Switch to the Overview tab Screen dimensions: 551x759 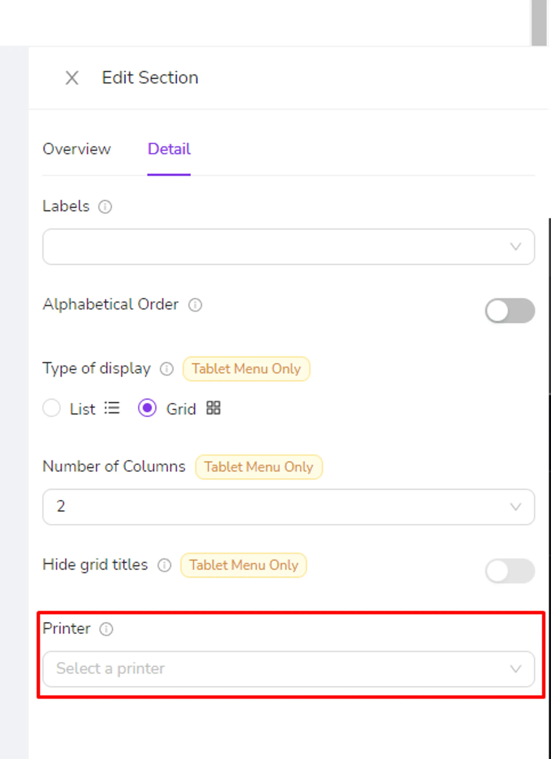(77, 149)
